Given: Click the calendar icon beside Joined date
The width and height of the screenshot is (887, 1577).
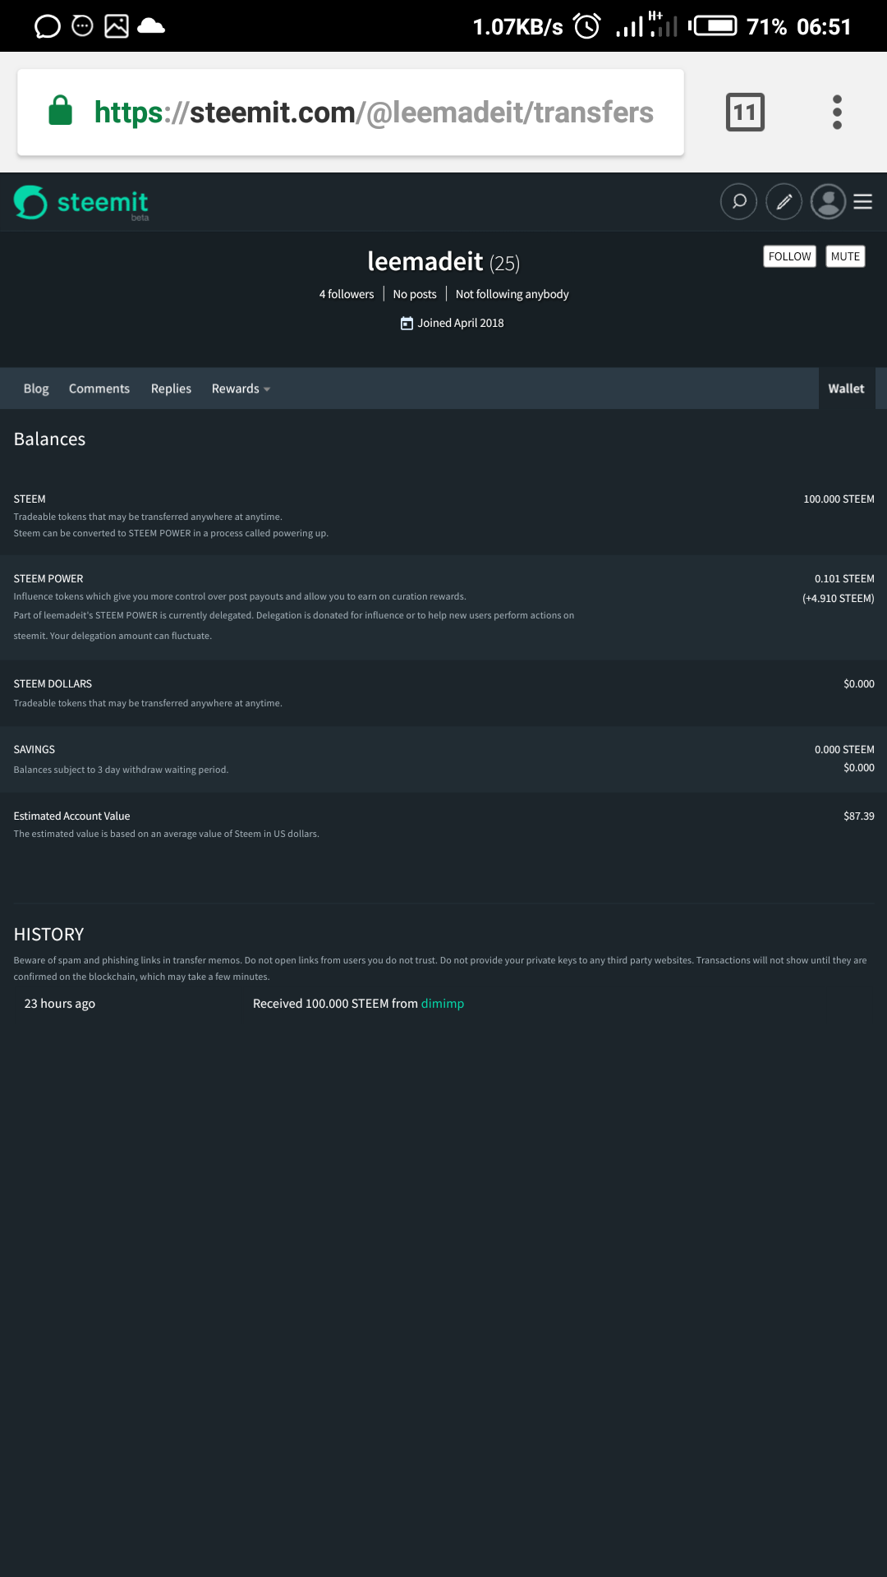Looking at the screenshot, I should tap(407, 324).
